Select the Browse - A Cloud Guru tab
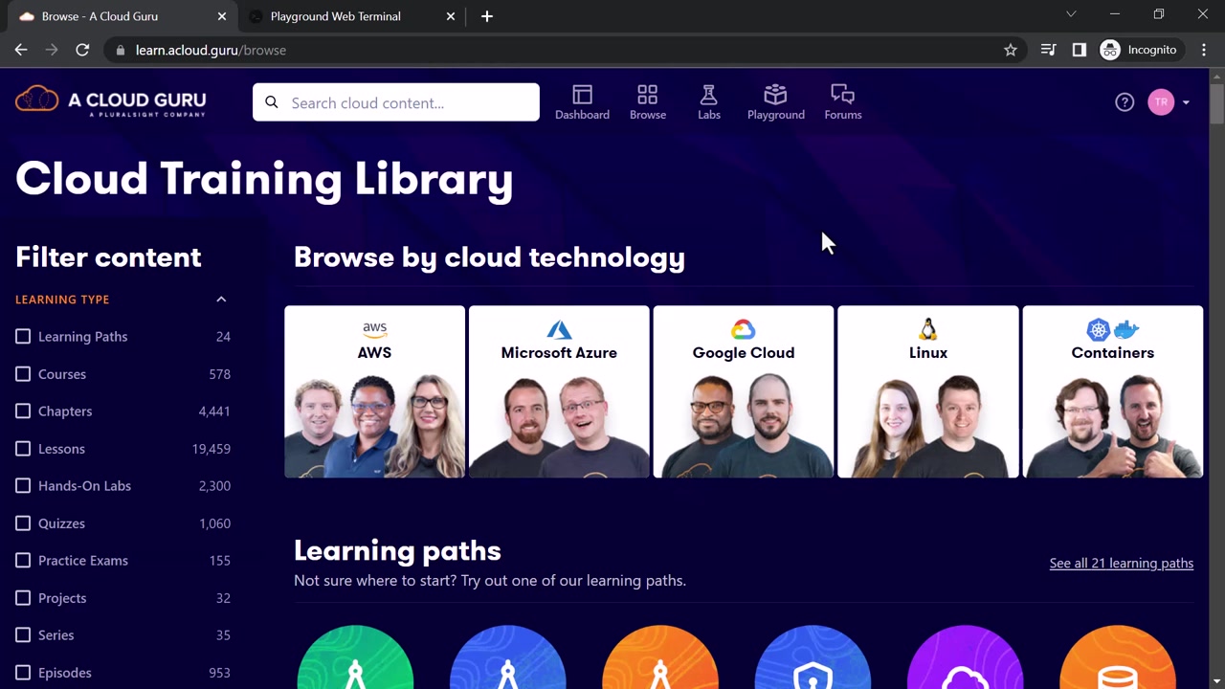1225x689 pixels. [x=122, y=16]
